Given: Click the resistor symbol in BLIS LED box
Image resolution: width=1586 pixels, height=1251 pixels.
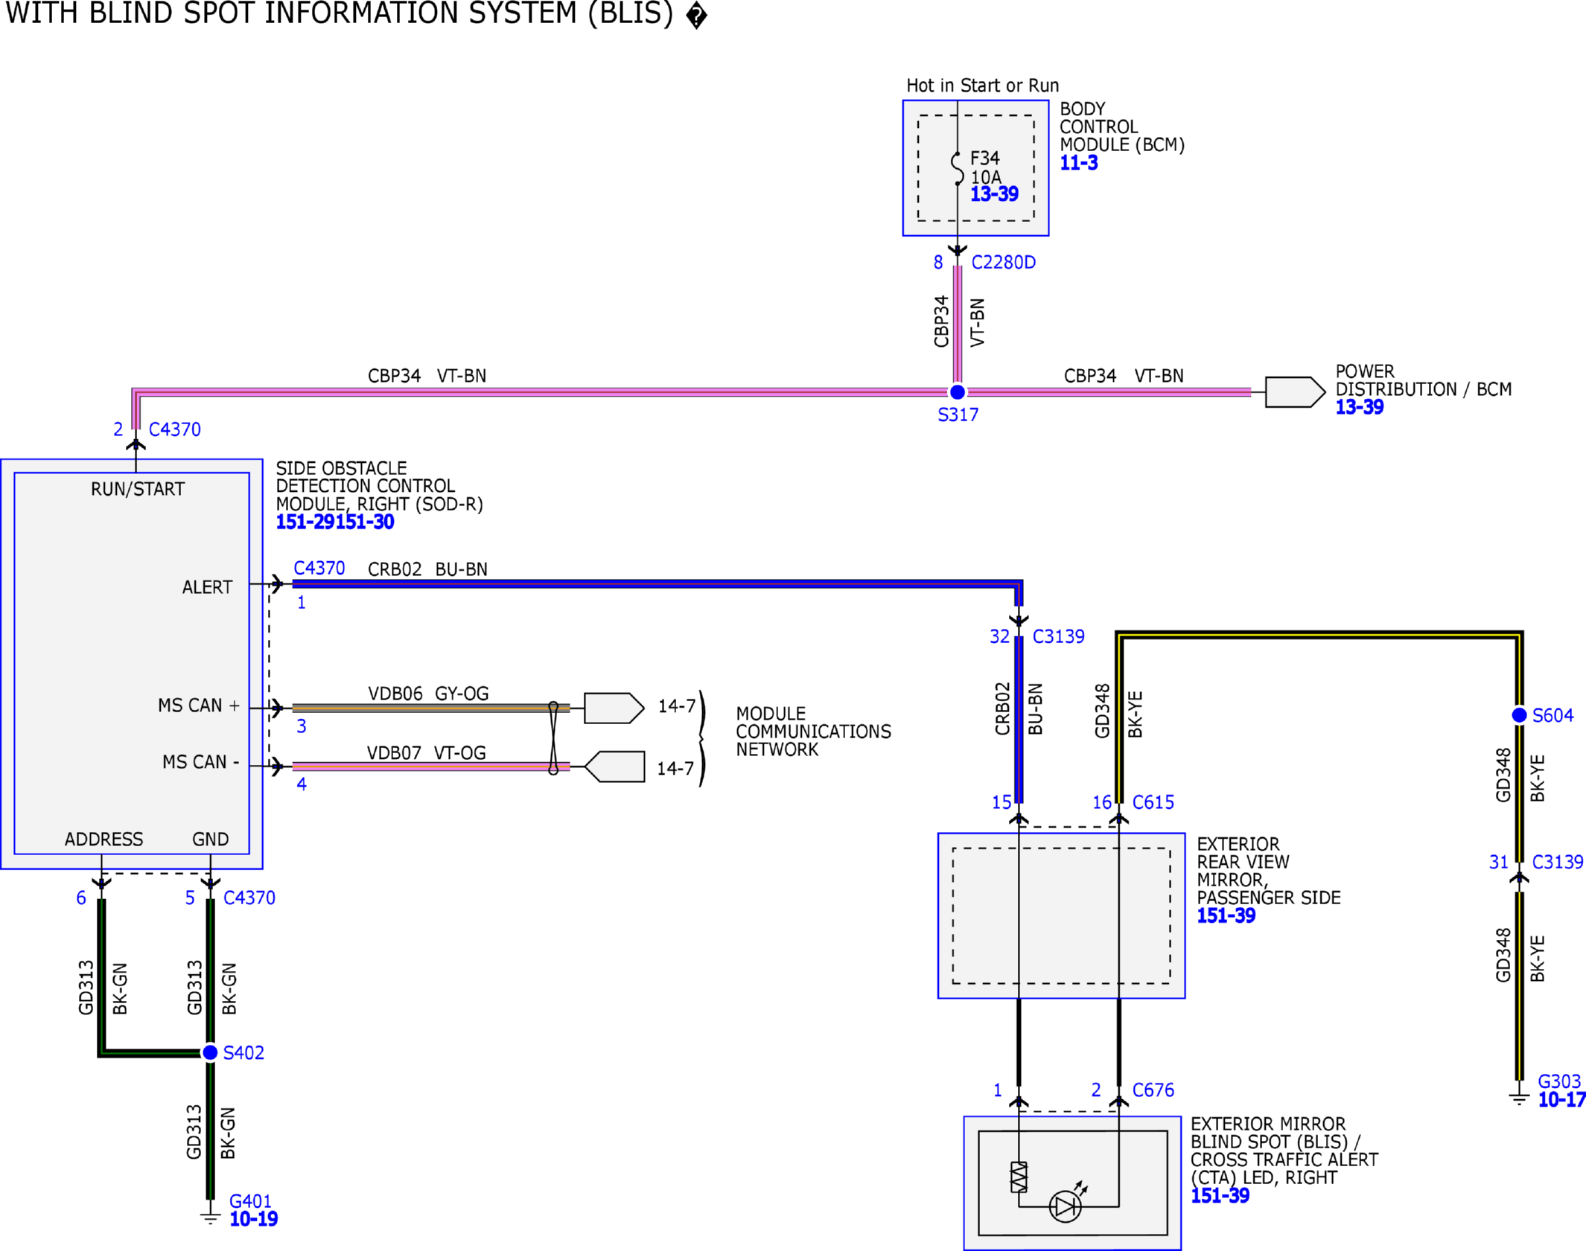Looking at the screenshot, I should [x=1019, y=1177].
